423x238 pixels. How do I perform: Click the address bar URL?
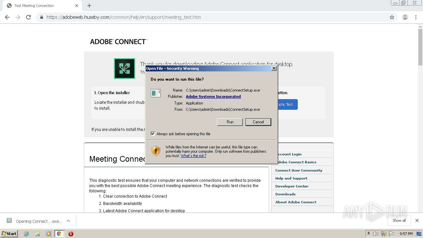pyautogui.click(x=124, y=17)
